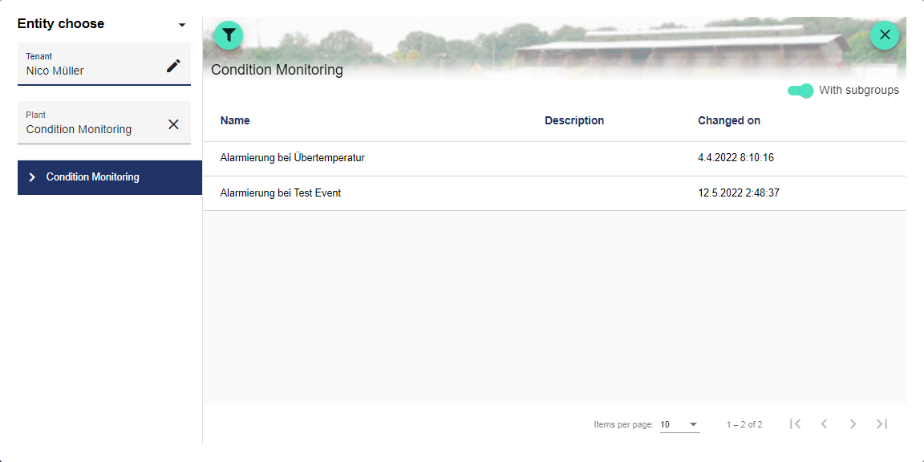
Task: Open the Alarmierung bei Übertemperatur row
Action: 293,158
